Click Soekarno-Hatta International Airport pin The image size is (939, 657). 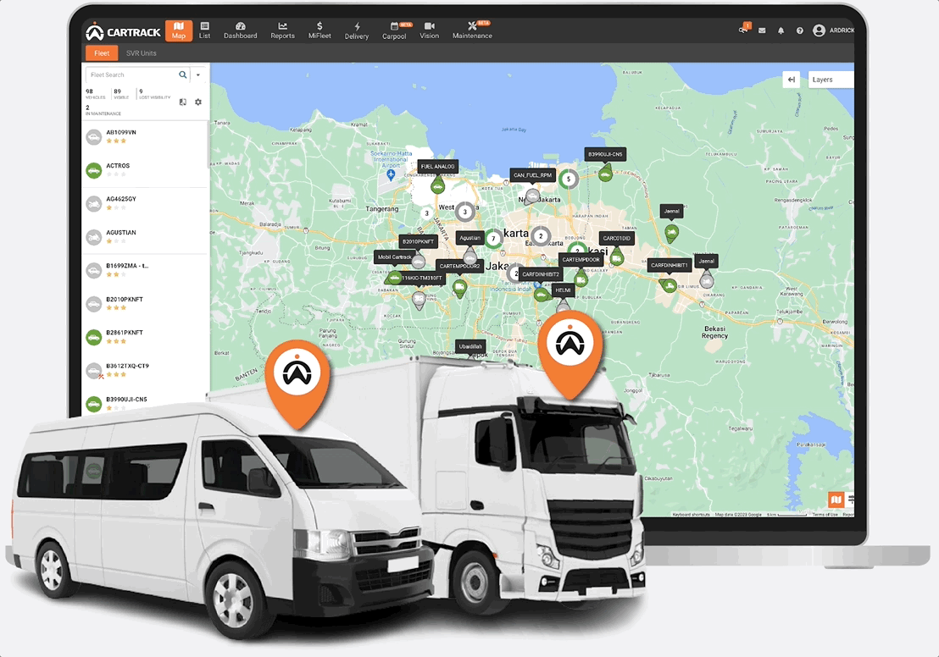tap(391, 174)
